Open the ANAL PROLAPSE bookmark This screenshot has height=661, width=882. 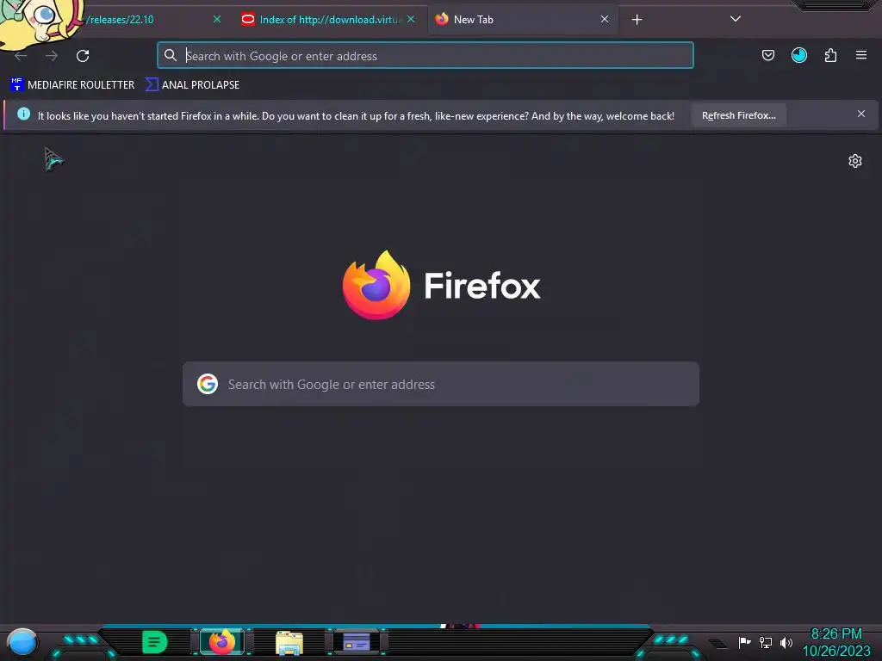(192, 85)
